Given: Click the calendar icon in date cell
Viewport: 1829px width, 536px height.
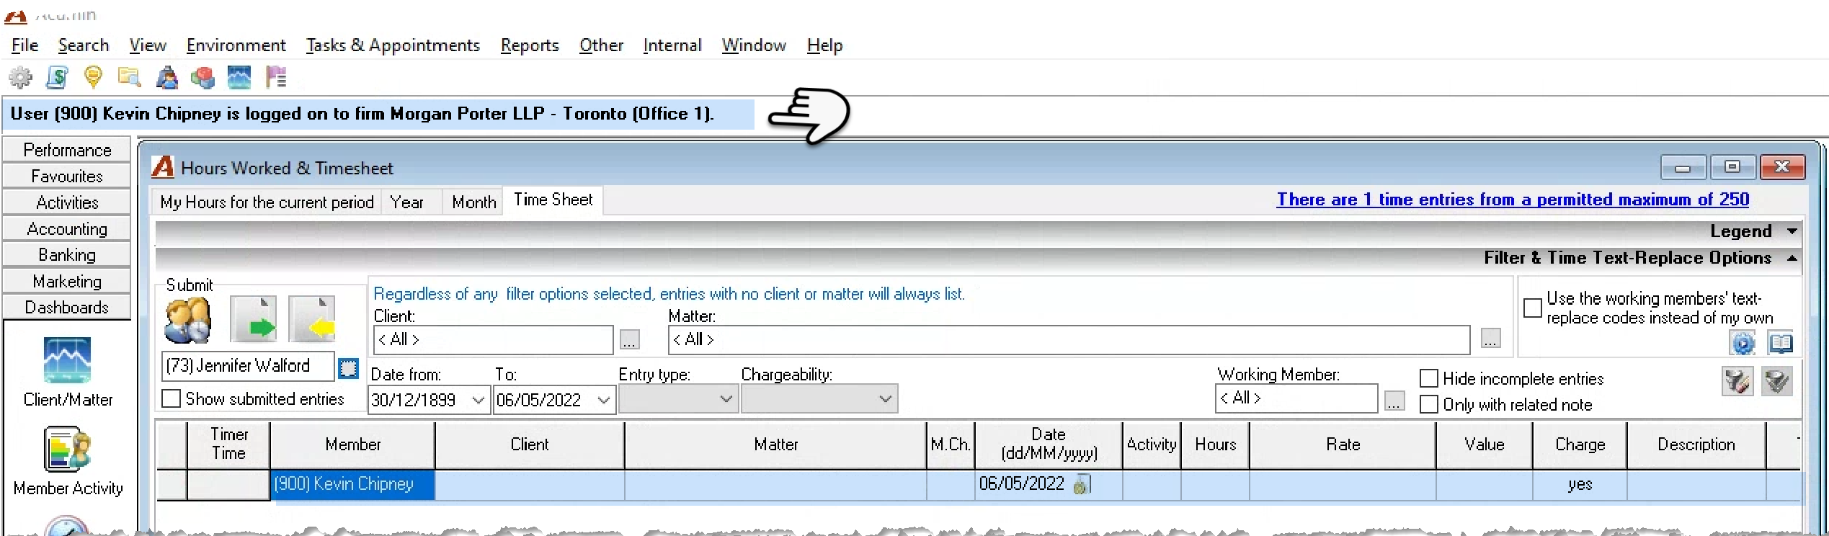Looking at the screenshot, I should [x=1082, y=484].
